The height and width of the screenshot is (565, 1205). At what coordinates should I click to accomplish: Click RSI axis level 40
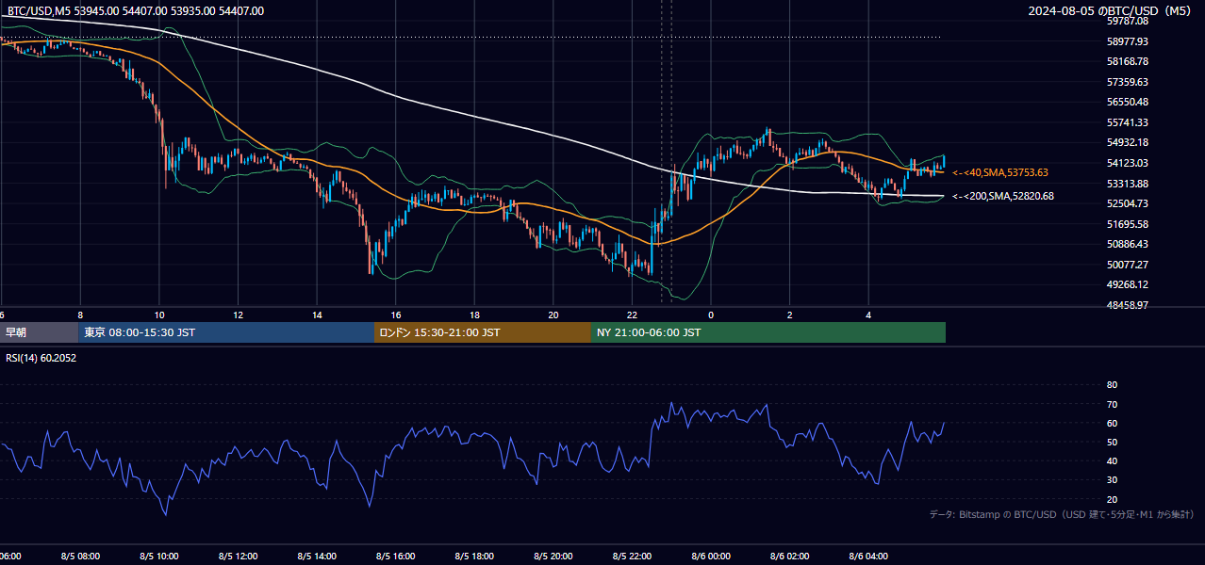tap(1112, 460)
